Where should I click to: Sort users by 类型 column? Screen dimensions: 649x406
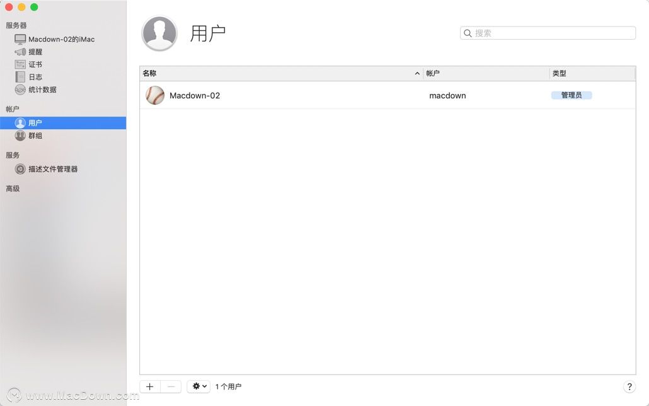click(x=561, y=73)
